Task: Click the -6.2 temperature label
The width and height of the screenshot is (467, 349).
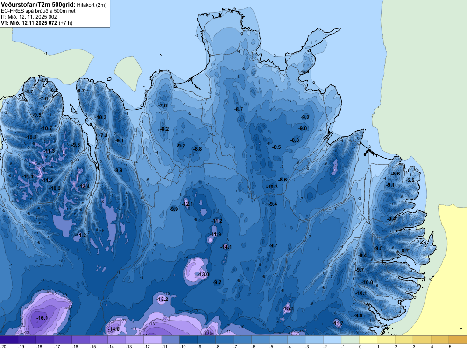Action: coord(54,90)
